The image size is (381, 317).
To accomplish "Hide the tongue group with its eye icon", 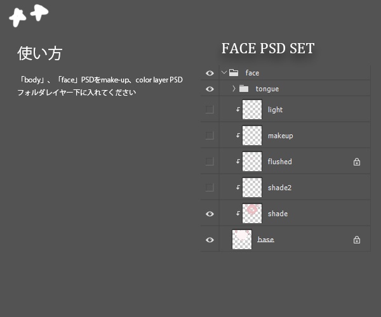I will pos(210,89).
